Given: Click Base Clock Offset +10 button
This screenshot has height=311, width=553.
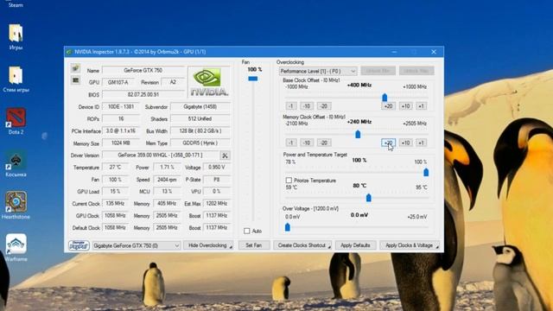Looking at the screenshot, I should coord(405,106).
